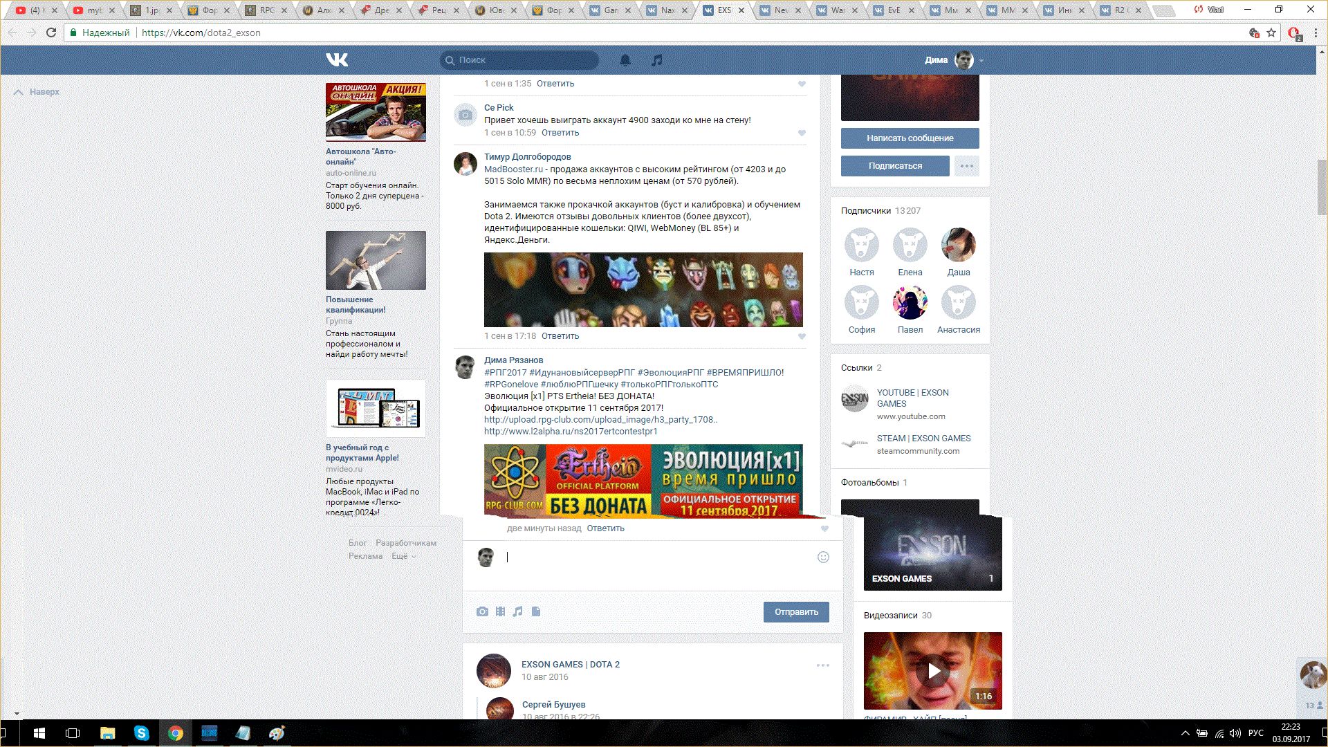Open EXSON GAMES photo album

coord(932,552)
